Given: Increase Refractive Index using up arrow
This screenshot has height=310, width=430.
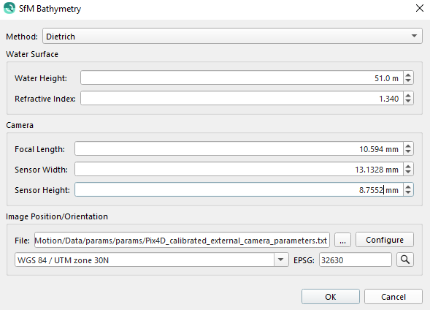Looking at the screenshot, I should pos(408,95).
